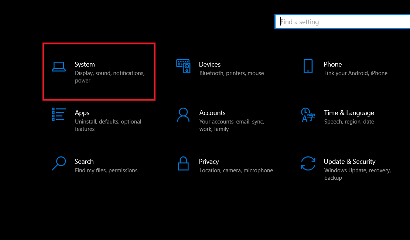Click 'Your accounts, email, sync, work, family' text
This screenshot has width=410, height=240.
[x=232, y=125]
